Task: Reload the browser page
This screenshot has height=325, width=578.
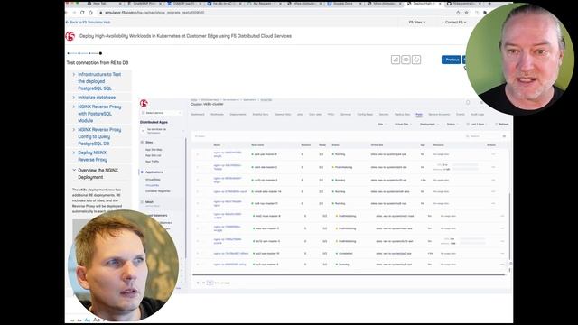Action: click(x=82, y=13)
